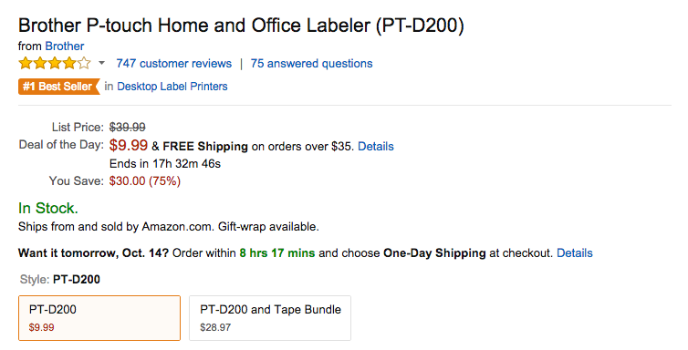The width and height of the screenshot is (688, 350).
Task: Open free shipping Details link
Action: point(376,147)
